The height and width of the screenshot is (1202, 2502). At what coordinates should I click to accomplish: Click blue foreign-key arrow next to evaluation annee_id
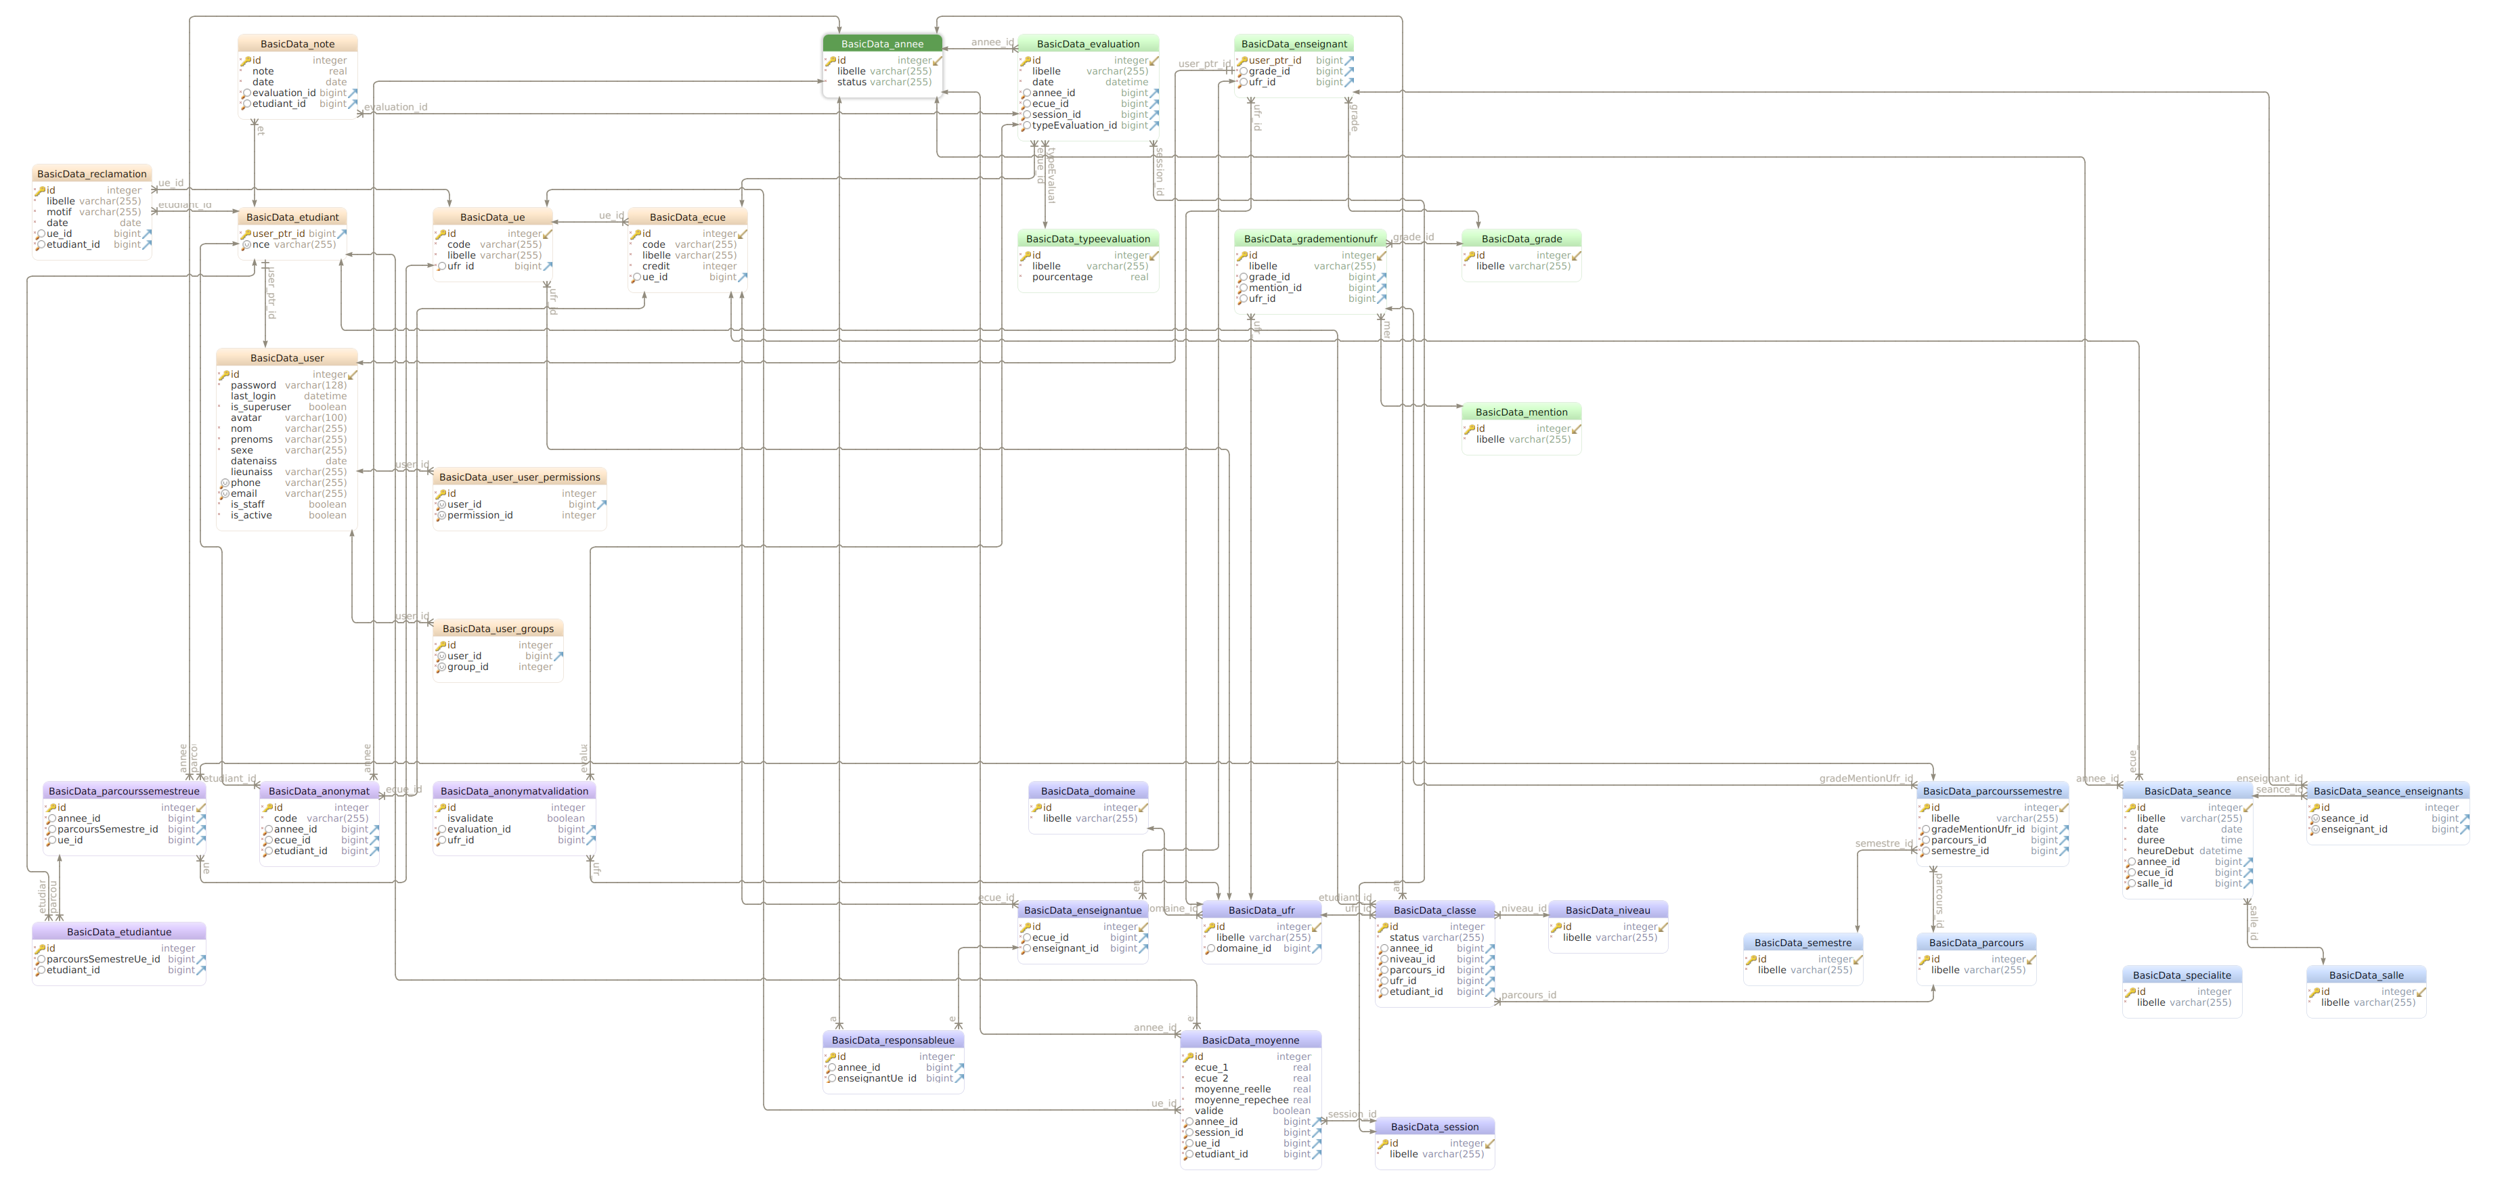(x=1154, y=93)
